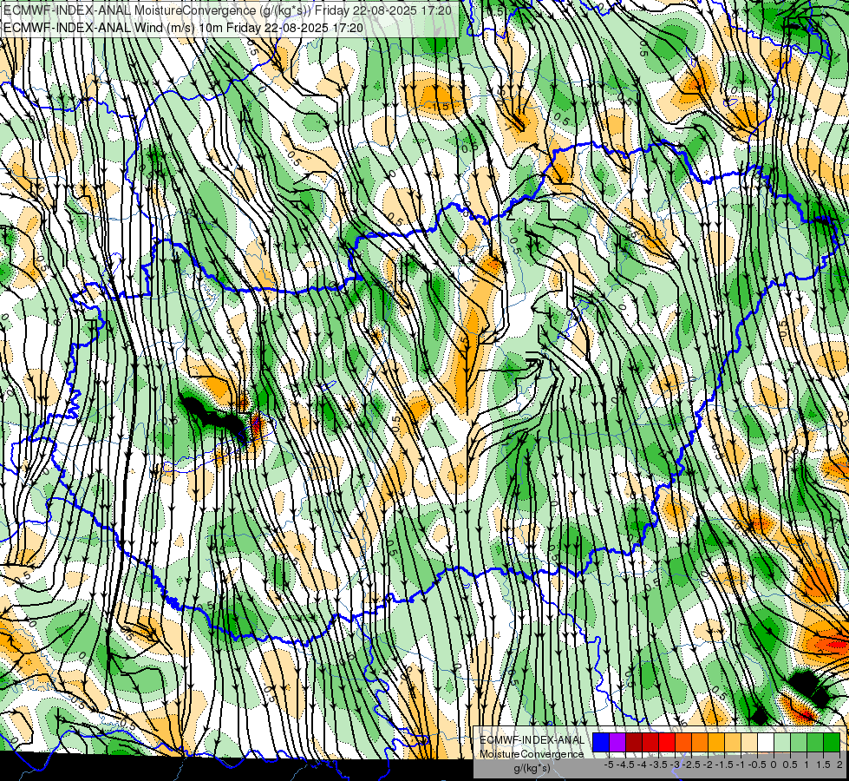Click the g/(kg*s) unit label in legend
The width and height of the screenshot is (849, 781).
coord(532,769)
